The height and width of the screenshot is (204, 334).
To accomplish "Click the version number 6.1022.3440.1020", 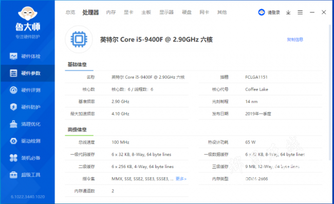I will click(28, 197).
